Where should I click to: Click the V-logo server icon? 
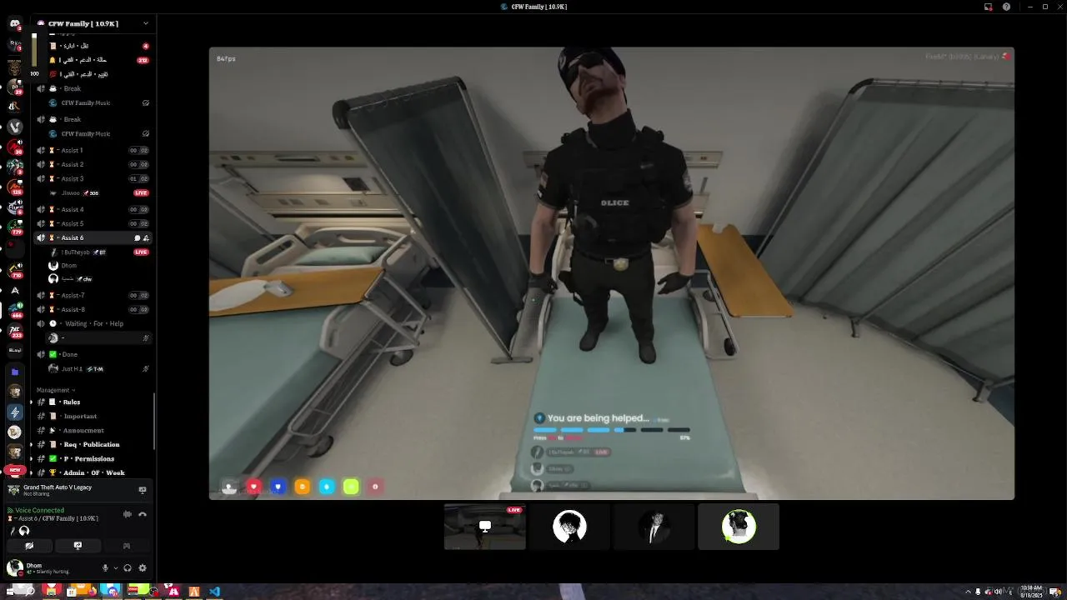pos(14,127)
